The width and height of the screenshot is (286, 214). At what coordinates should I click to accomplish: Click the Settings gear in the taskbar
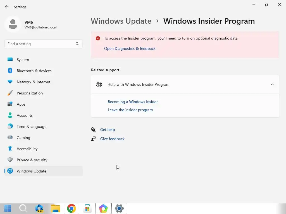119,208
